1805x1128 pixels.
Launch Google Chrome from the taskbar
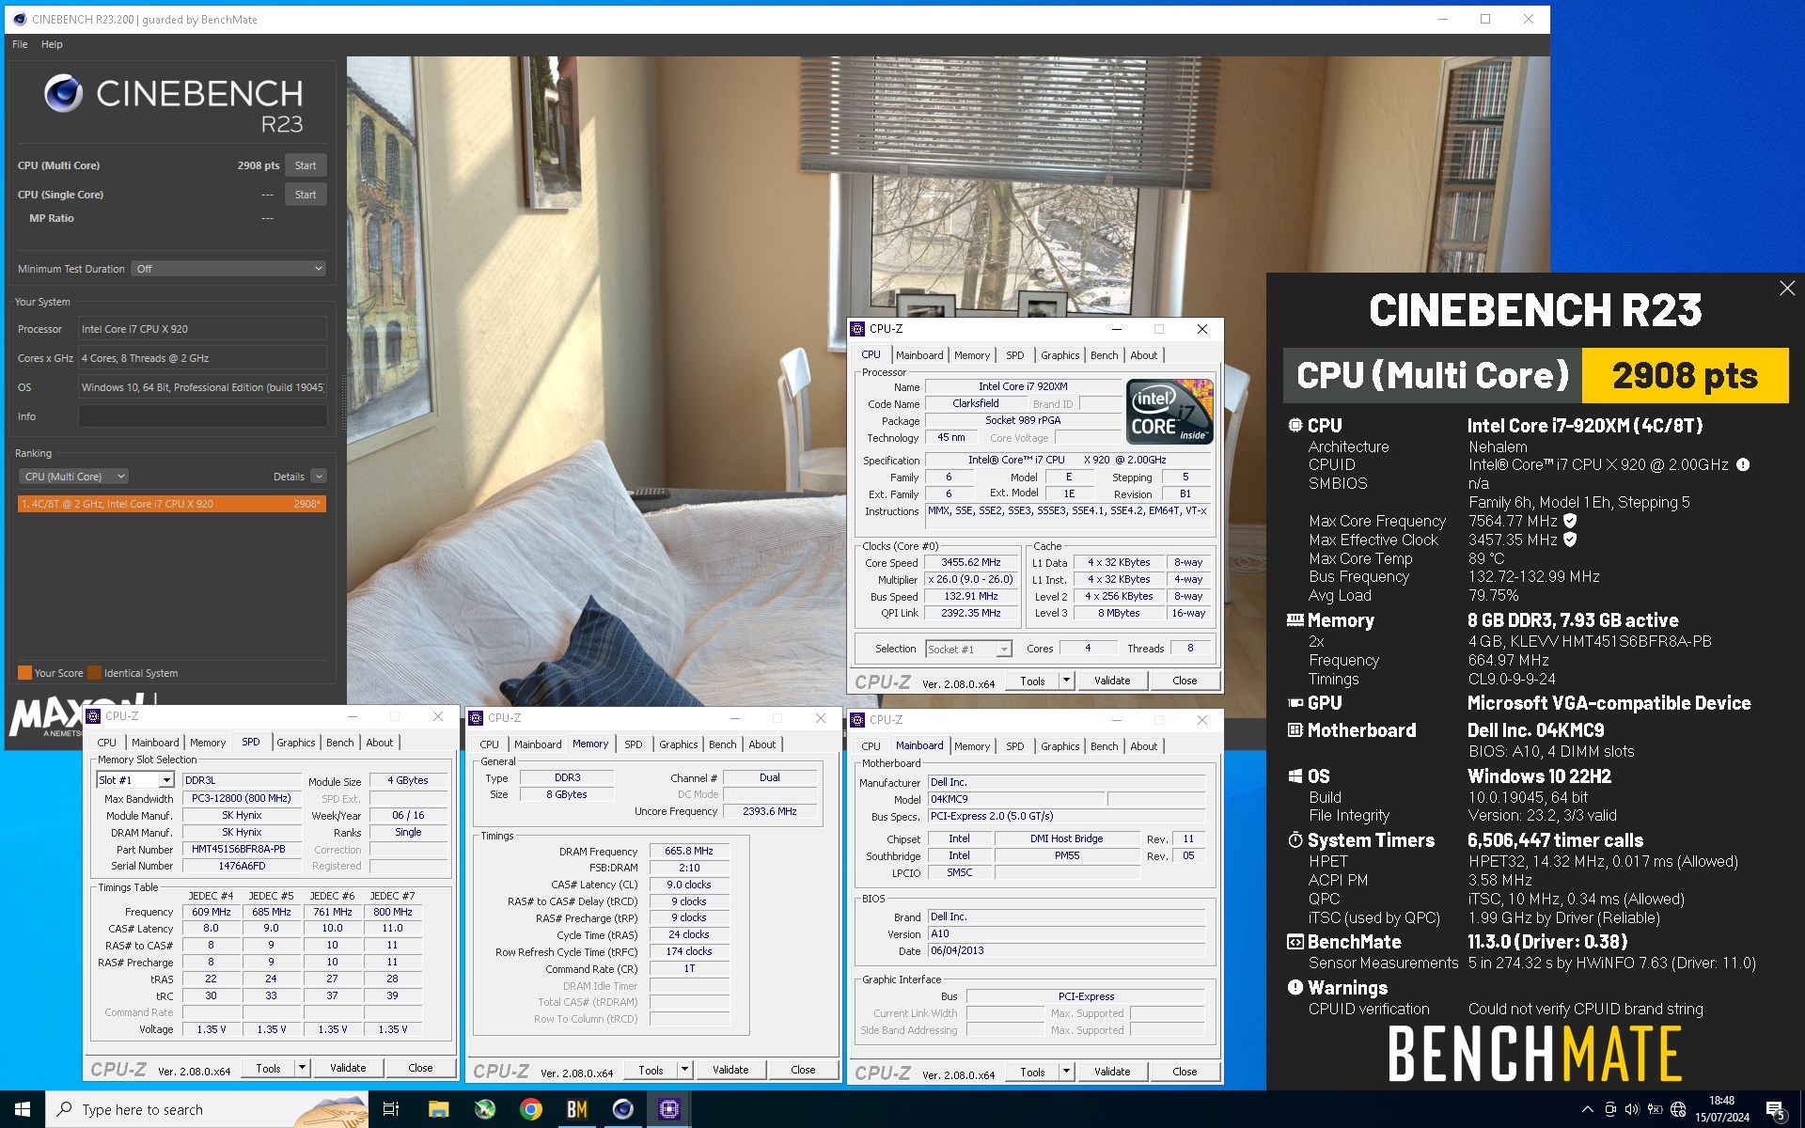[531, 1109]
